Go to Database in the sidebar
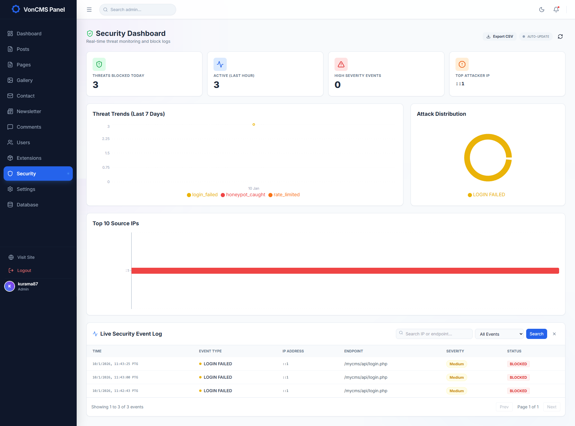Viewport: 575px width, 426px height. tap(38, 205)
